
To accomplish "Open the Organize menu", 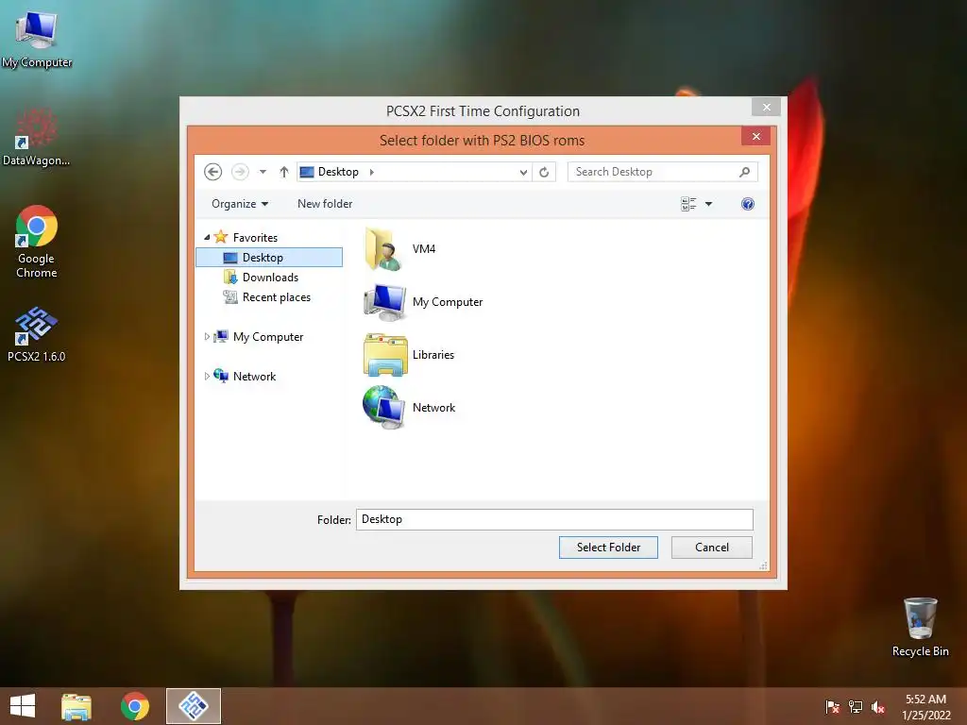I will pos(239,204).
